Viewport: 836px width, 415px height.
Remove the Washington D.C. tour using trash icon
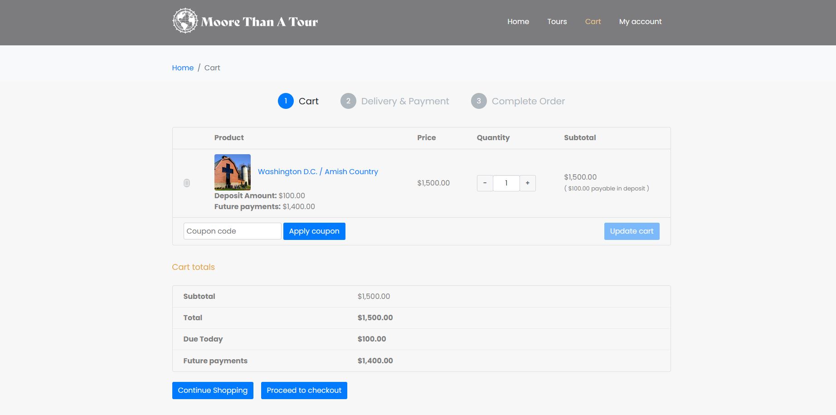coord(187,183)
